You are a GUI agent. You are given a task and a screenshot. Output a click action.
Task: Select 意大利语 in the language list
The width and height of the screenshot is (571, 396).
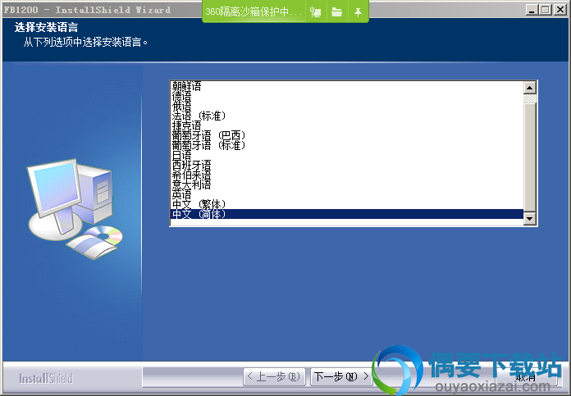347,184
